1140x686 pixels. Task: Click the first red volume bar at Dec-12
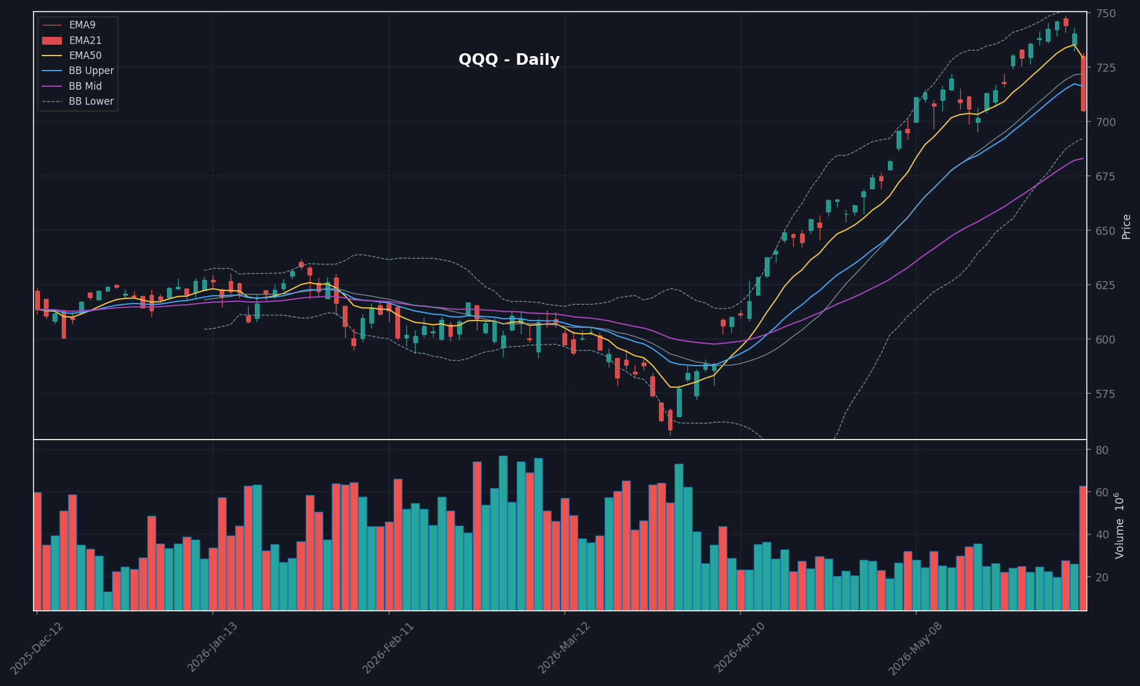(38, 551)
